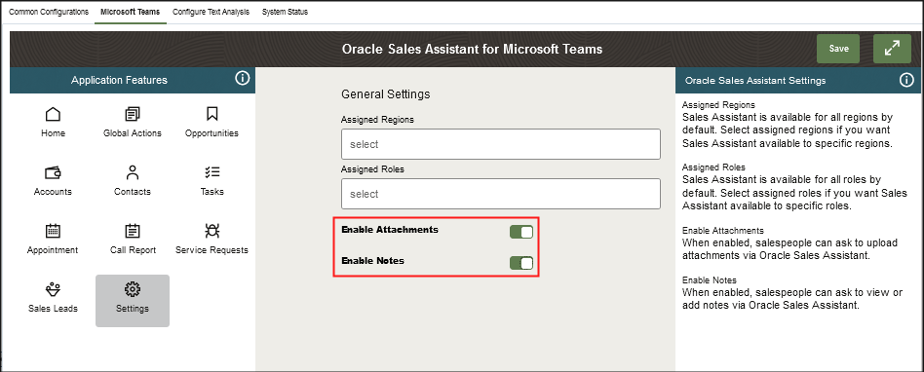Viewport: 924px width, 372px height.
Task: Switch to the Common Configurations tab
Action: click(50, 12)
